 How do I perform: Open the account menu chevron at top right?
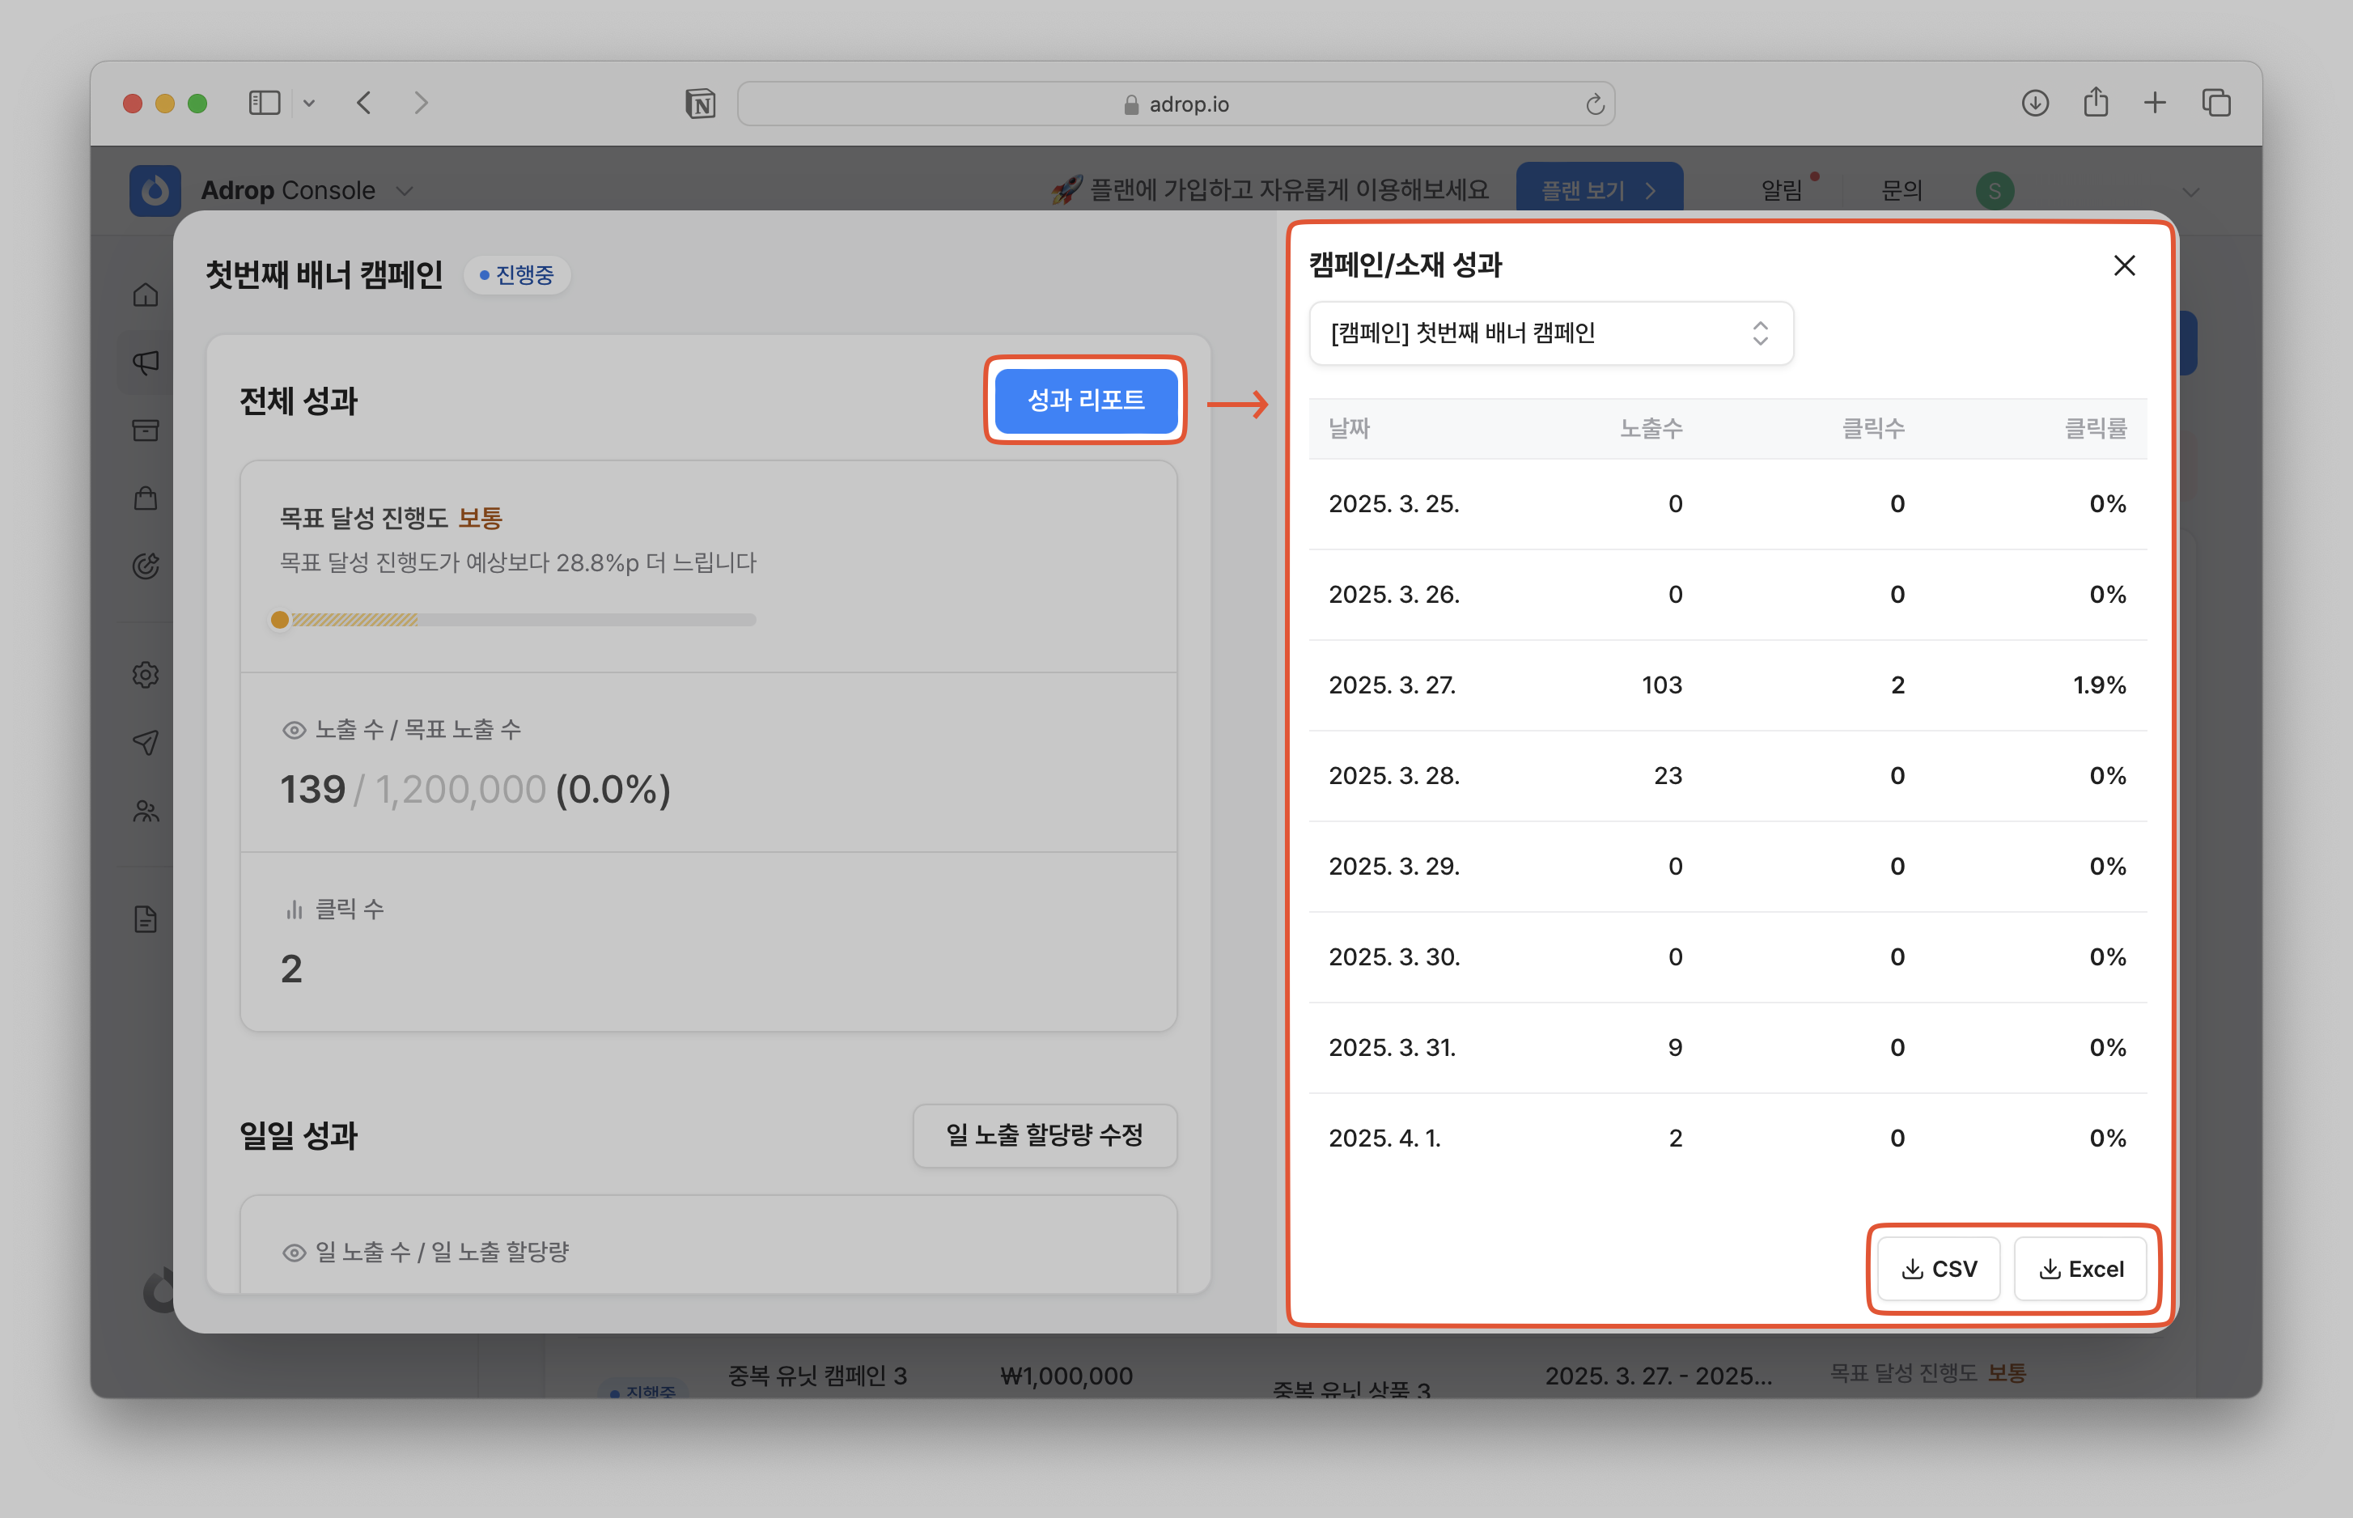(x=2190, y=191)
